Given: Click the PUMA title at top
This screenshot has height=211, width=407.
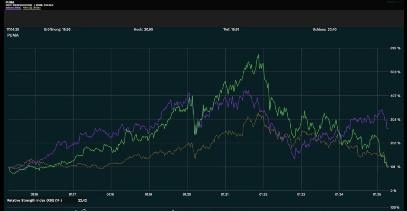Looking at the screenshot, I should 10,2.
